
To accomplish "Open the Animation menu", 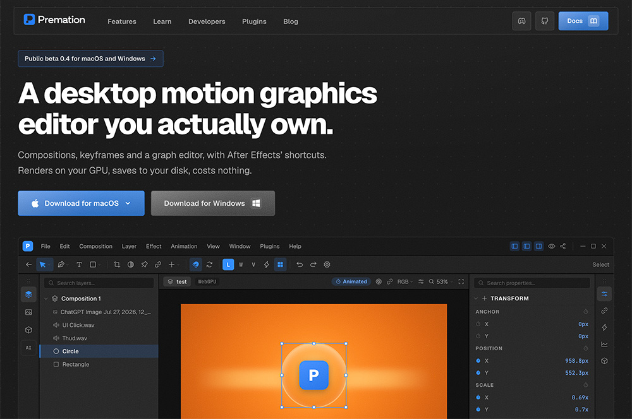I will [x=184, y=246].
